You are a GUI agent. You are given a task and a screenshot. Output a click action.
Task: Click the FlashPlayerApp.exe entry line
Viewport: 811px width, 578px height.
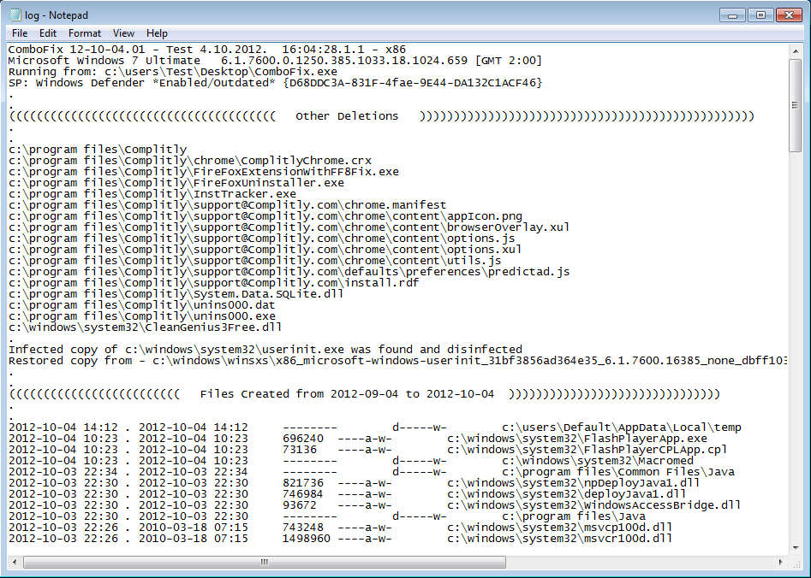pos(358,439)
